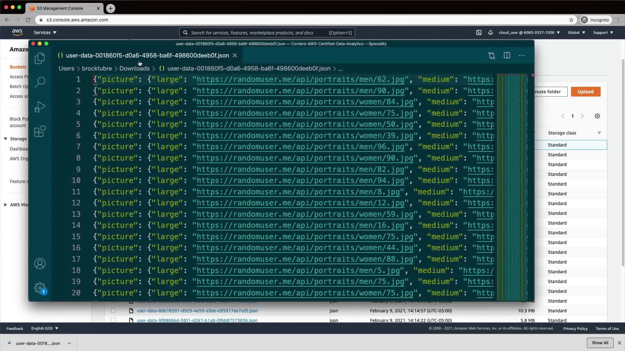Open the Explorer files icon in VS Code
625x351 pixels.
click(x=40, y=58)
